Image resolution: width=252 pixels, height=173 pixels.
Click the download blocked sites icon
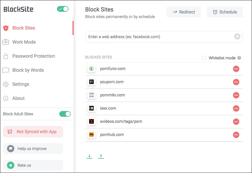pyautogui.click(x=89, y=156)
